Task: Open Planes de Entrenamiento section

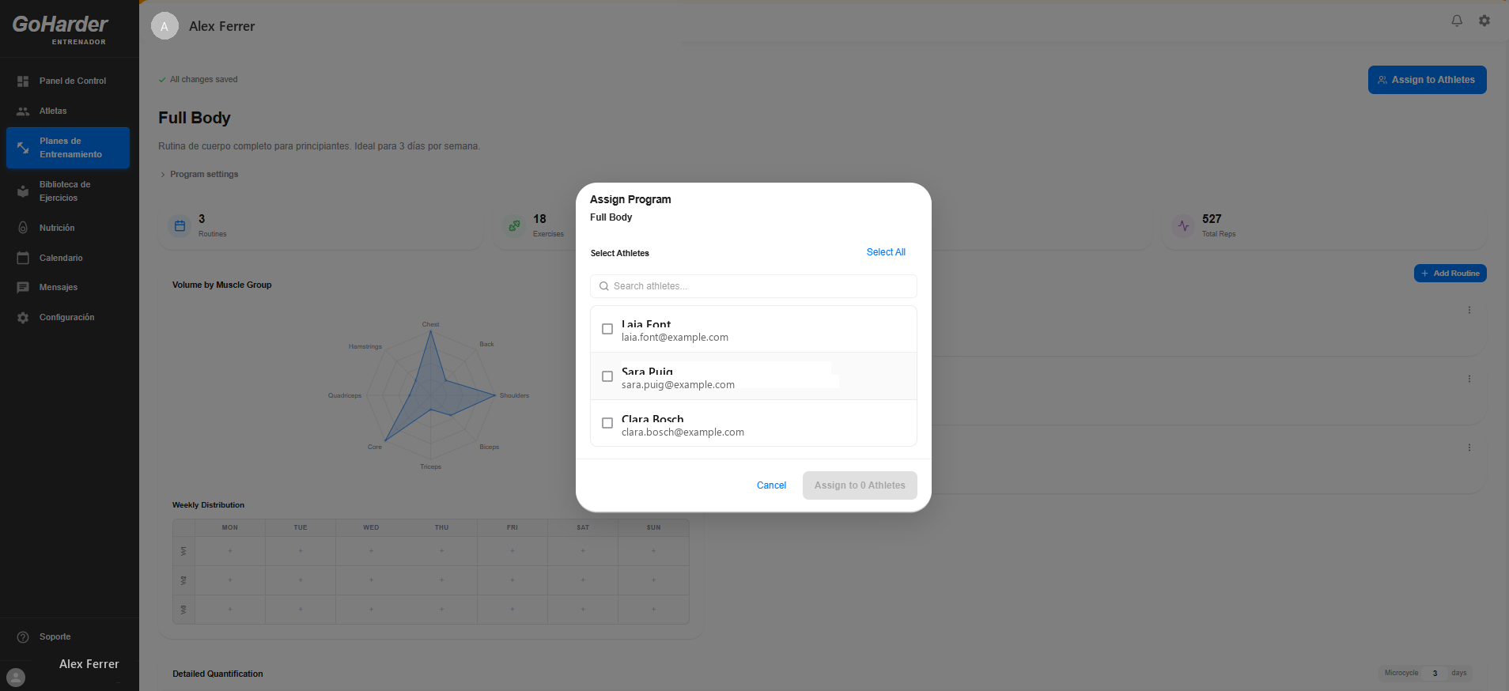Action: [68, 148]
